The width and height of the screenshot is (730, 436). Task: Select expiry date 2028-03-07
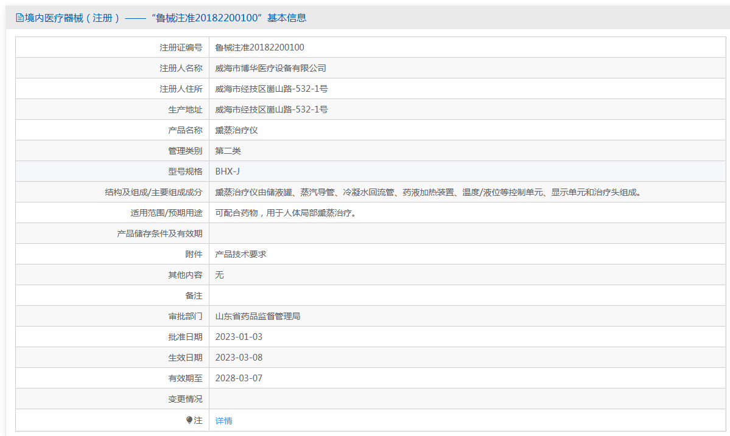point(239,378)
